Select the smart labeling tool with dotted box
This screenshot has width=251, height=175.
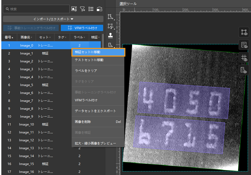[111, 26]
